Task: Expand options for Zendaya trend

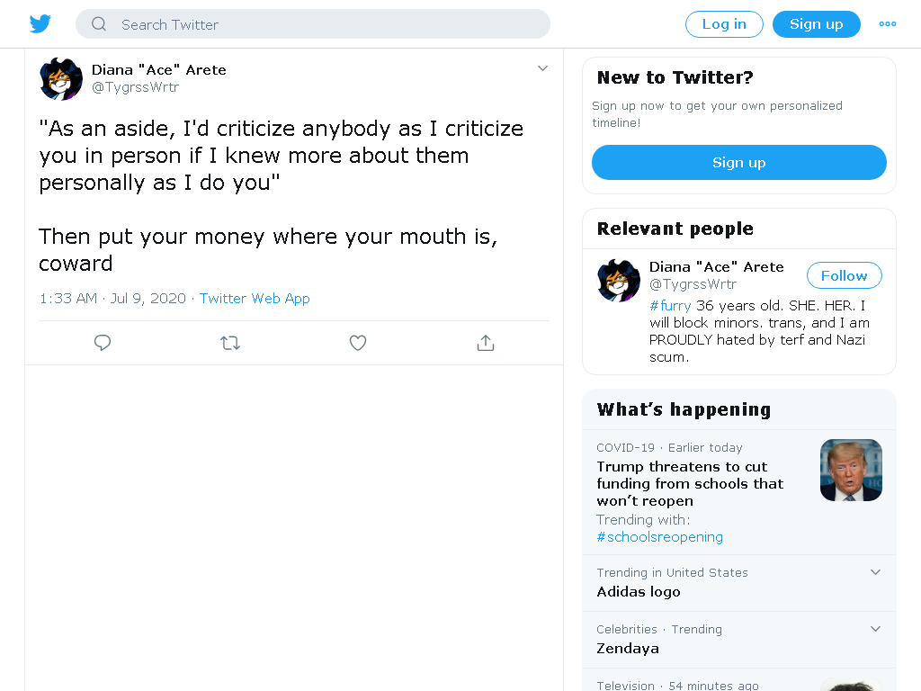Action: [x=875, y=629]
